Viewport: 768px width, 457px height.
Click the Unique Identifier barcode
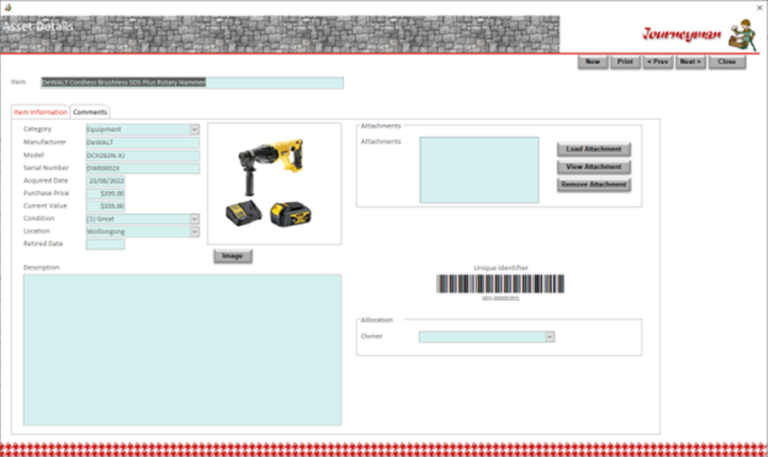tap(500, 284)
